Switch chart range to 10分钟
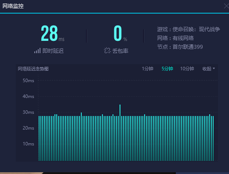229x174 pixels. pos(187,69)
